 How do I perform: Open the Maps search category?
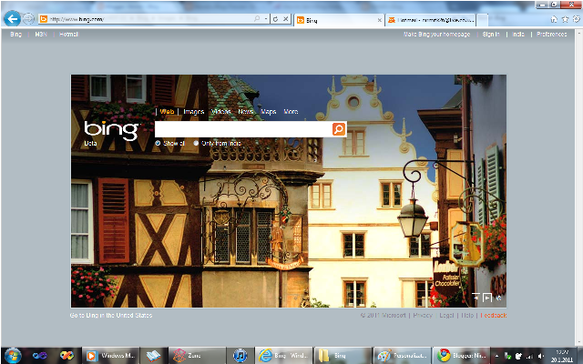[x=269, y=112]
